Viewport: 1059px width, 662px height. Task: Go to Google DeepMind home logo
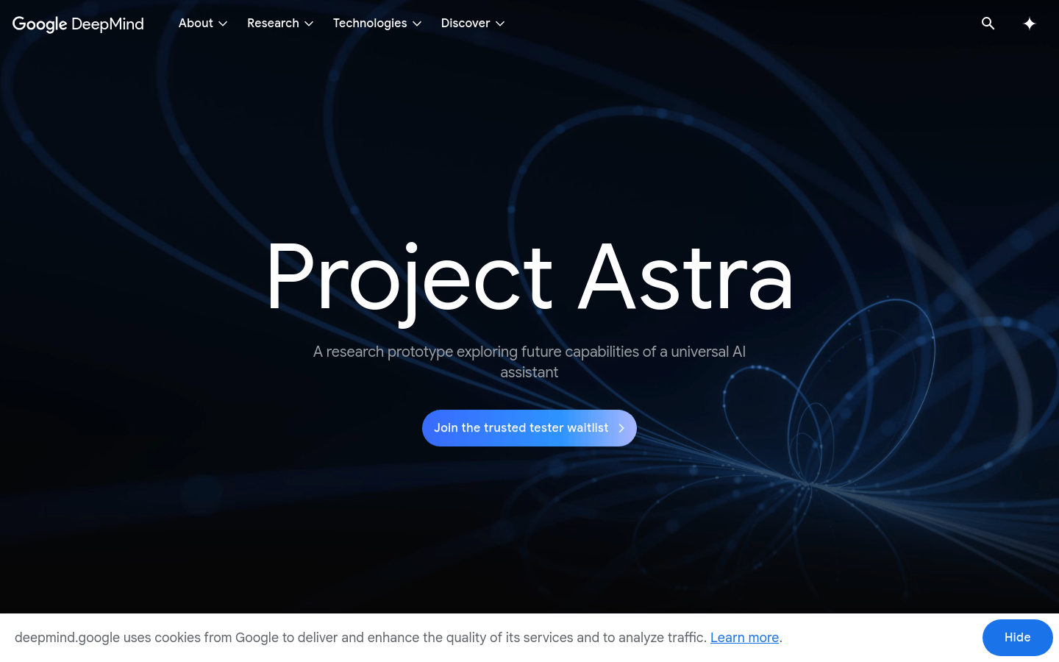click(78, 24)
